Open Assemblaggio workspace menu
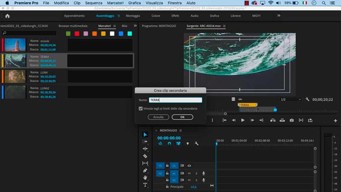The width and height of the screenshot is (341, 192). pyautogui.click(x=119, y=16)
